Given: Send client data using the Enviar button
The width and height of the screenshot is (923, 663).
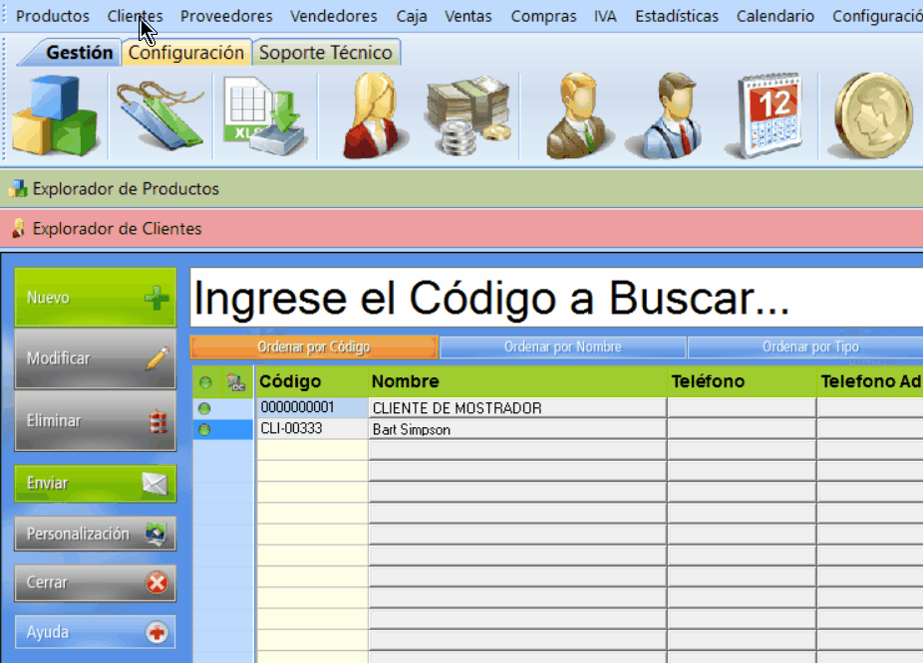Looking at the screenshot, I should [x=95, y=484].
